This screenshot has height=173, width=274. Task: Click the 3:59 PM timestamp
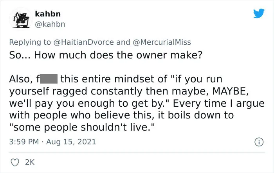pyautogui.click(x=24, y=142)
